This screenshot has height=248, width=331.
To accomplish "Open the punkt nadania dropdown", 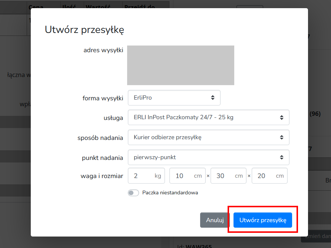I will [209, 157].
